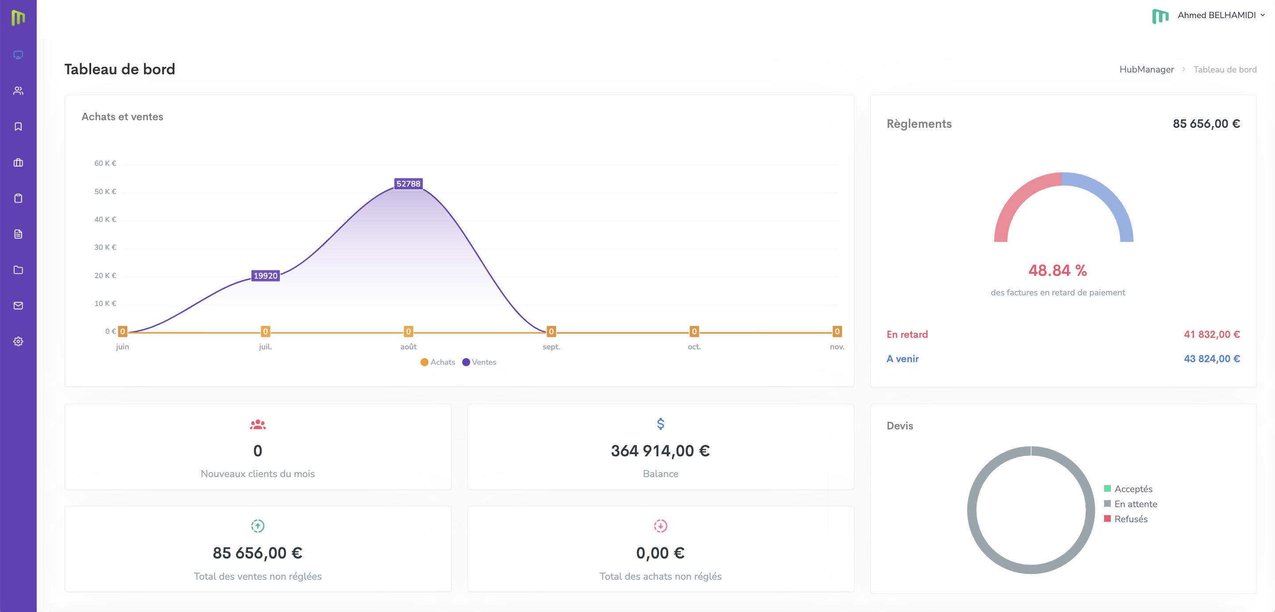
Task: Open settings gear icon in sidebar
Action: [18, 341]
